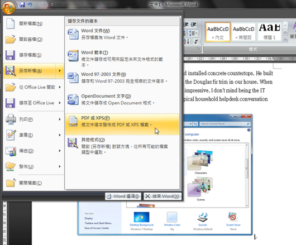Click the checklist pencil icon beside 準備(E)
The height and width of the screenshot is (245, 296).
pos(11,135)
